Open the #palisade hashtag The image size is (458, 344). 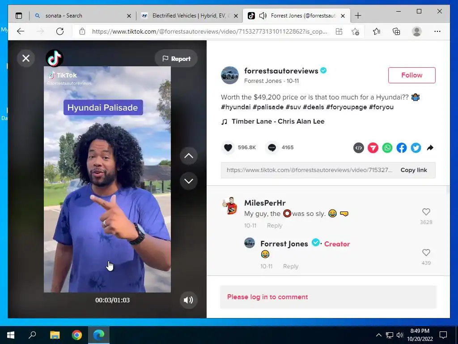point(268,107)
